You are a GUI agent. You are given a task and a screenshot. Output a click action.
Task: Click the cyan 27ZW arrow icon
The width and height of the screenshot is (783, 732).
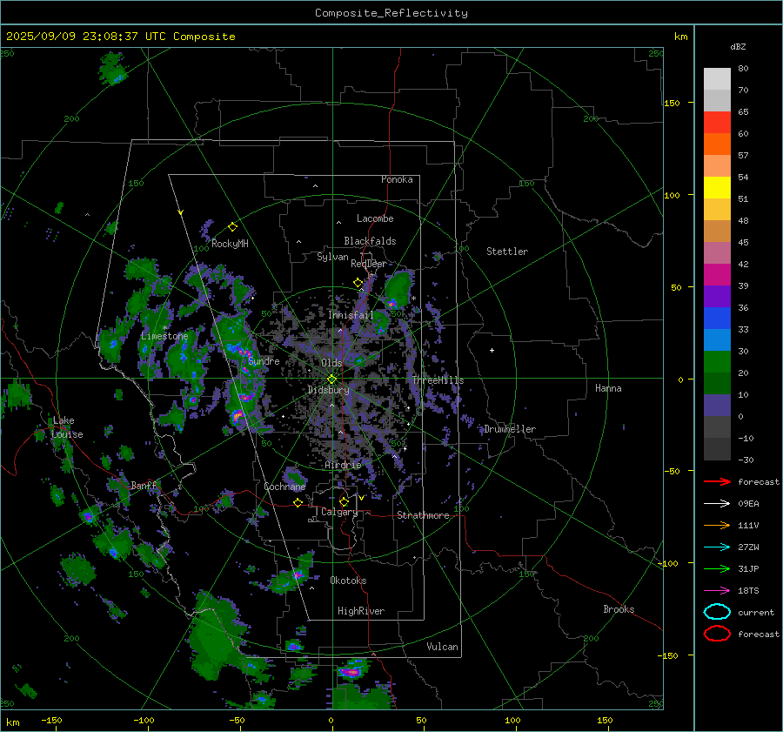click(x=717, y=547)
